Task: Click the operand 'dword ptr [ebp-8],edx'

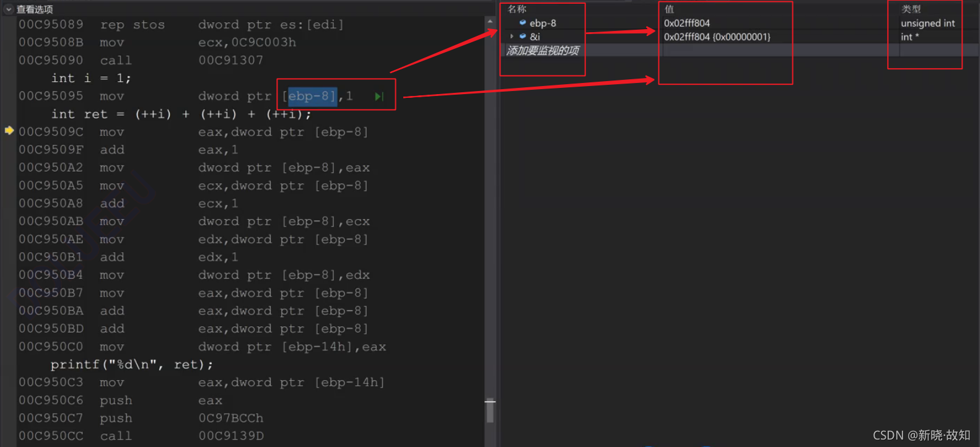Action: tap(284, 275)
